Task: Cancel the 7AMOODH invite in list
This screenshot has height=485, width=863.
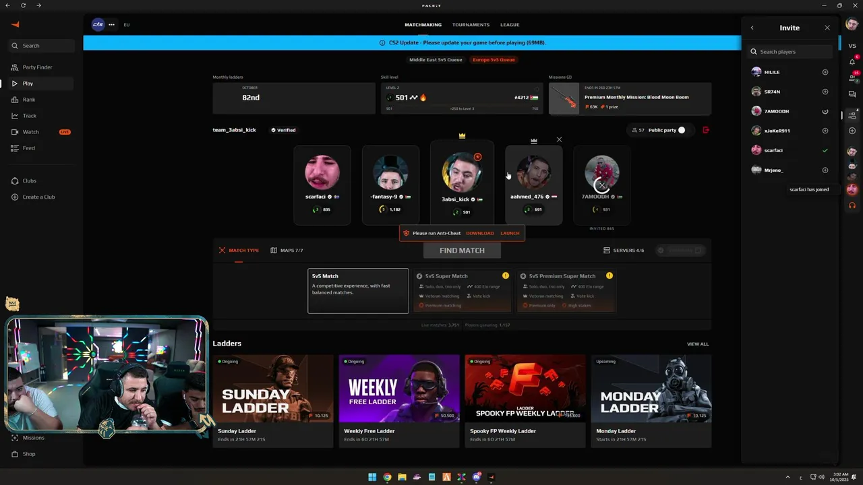Action: coord(825,111)
